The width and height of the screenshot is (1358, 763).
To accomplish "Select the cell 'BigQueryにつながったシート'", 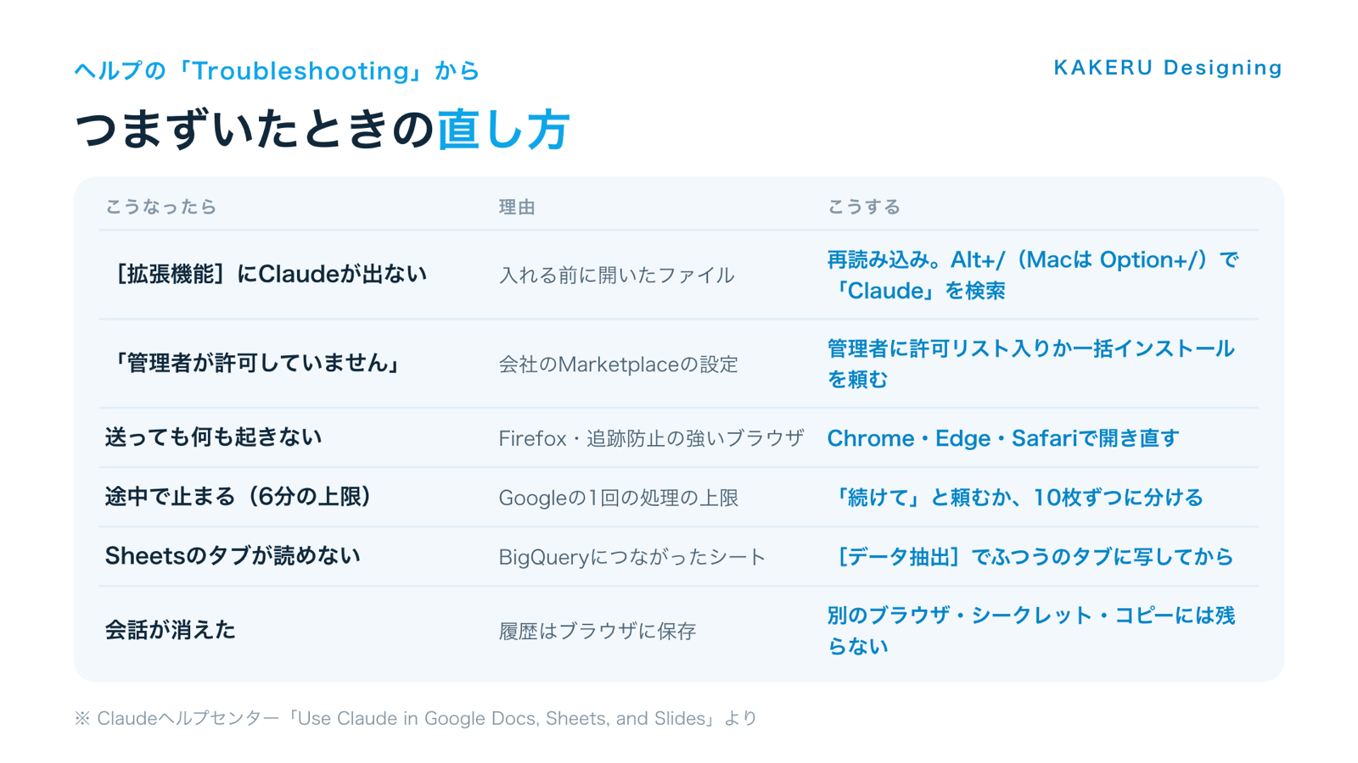I will (x=632, y=557).
